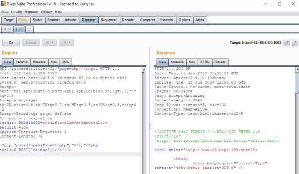Viewport: 299px width, 174px height.
Task: Switch to the Sequencer tab
Action: coord(109,20)
